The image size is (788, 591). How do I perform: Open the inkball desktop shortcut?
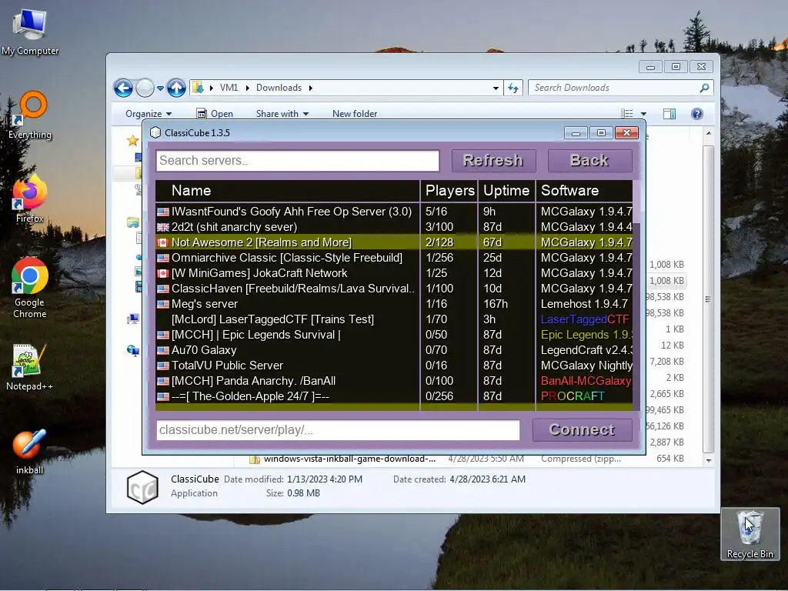[30, 451]
